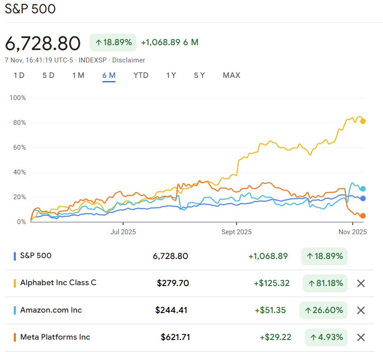Click the green 18.89% header badge
The height and width of the screenshot is (352, 383).
tap(113, 43)
